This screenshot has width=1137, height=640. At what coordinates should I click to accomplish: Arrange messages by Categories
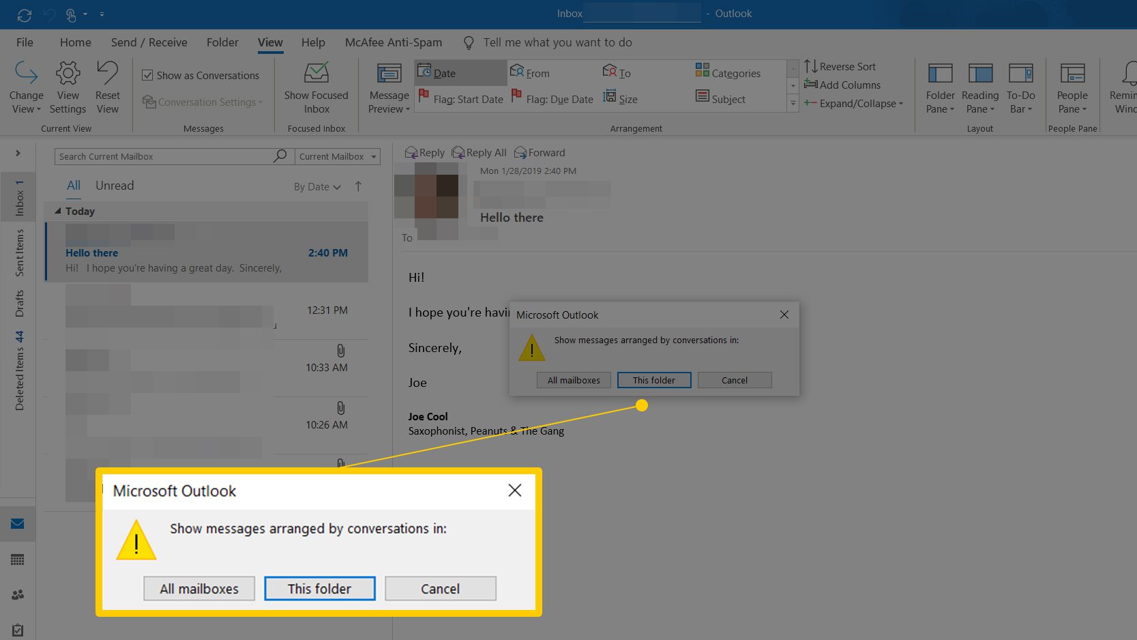[728, 72]
